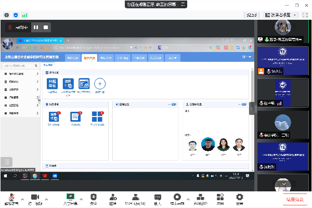Click the sidebar menu search field

[18, 66]
